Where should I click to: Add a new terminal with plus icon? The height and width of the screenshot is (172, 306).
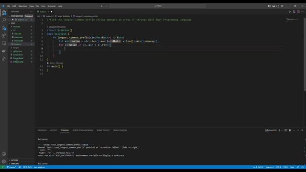point(279,130)
